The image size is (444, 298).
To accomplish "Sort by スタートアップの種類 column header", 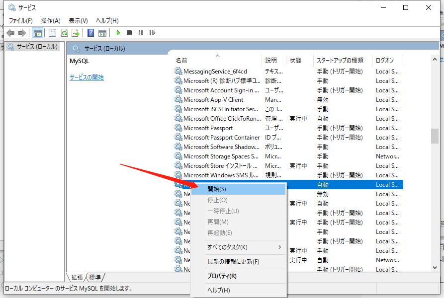I will click(x=343, y=60).
